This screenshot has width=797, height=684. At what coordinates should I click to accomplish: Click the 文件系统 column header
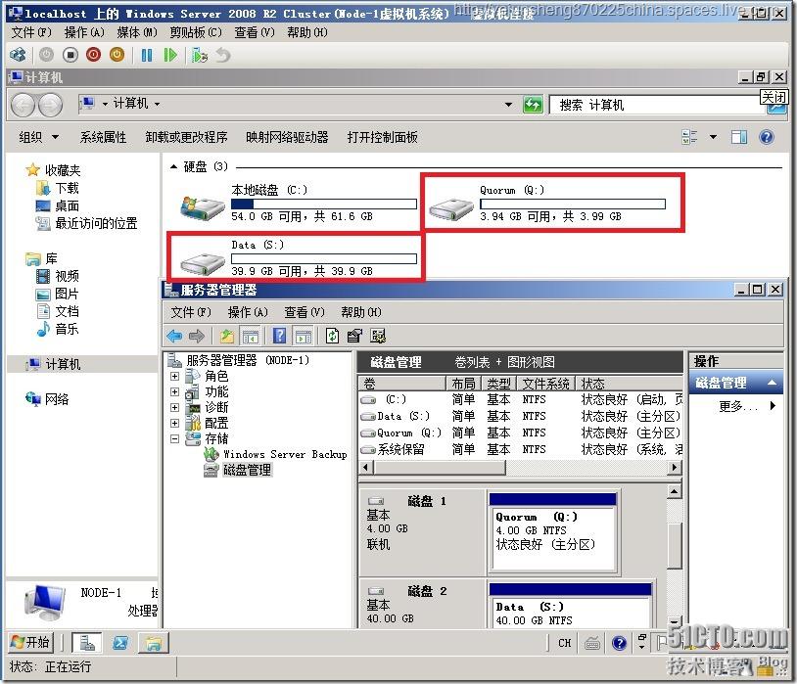pos(545,384)
